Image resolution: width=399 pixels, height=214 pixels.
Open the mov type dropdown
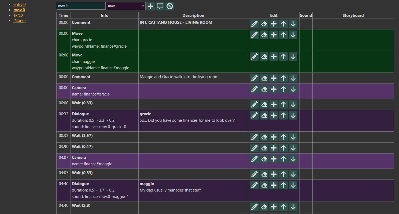tap(125, 6)
